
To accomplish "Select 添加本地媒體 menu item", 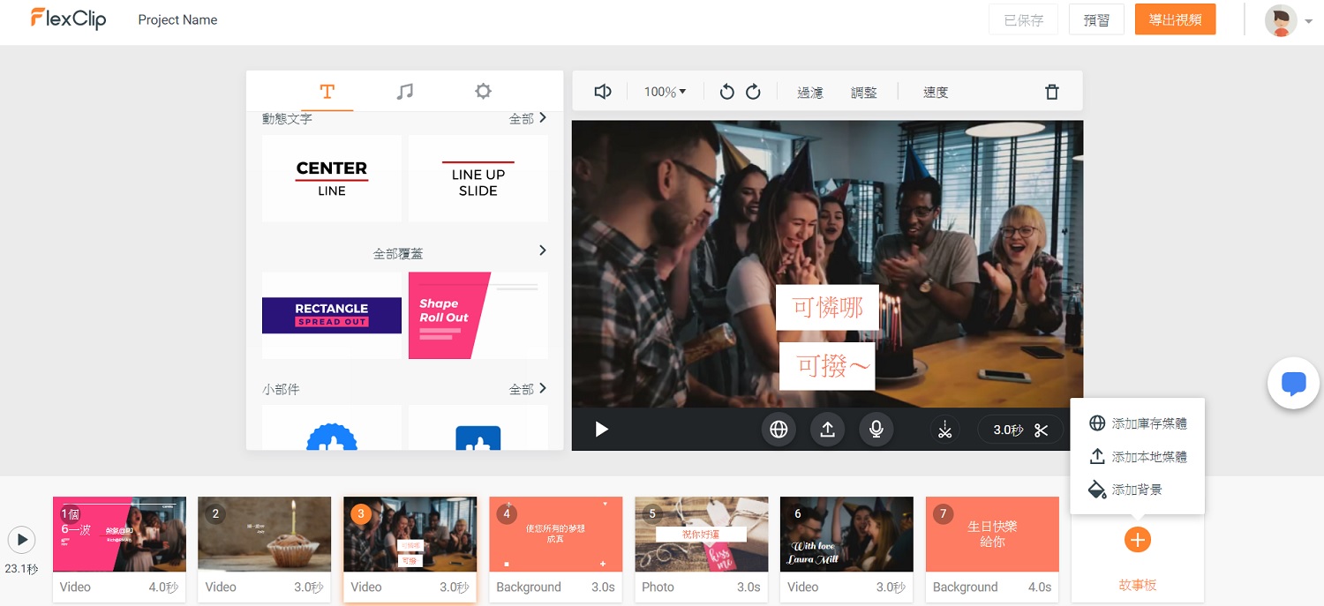I will (x=1138, y=457).
